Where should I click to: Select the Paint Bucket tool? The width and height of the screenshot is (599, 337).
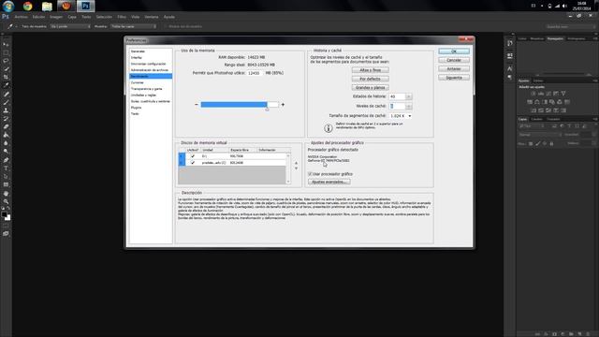(6, 135)
